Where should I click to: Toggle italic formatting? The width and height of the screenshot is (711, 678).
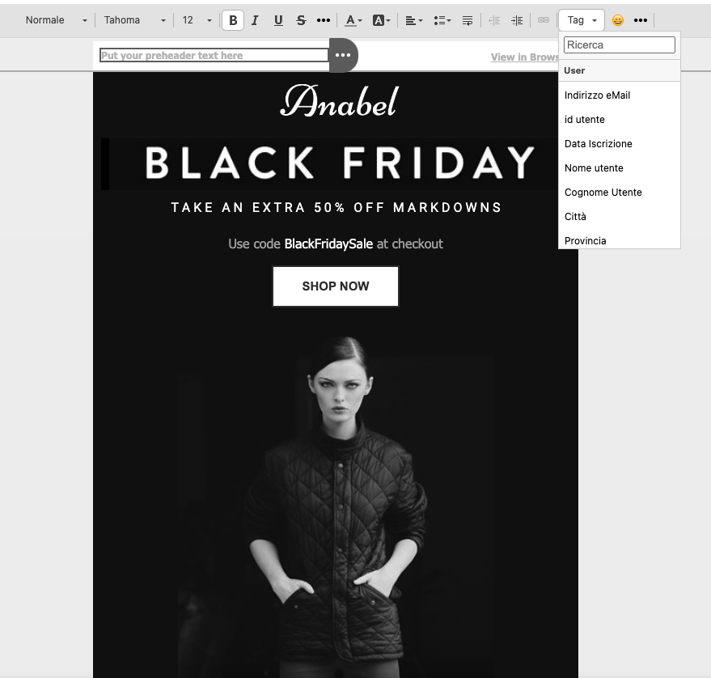point(256,20)
